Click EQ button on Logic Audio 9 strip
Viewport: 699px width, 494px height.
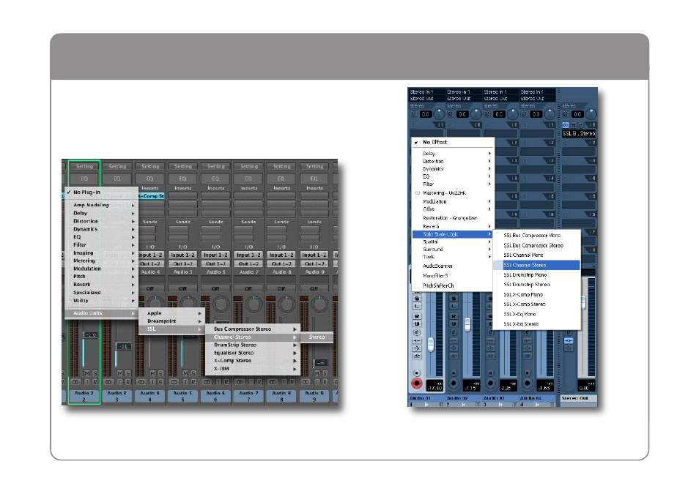coord(314,179)
